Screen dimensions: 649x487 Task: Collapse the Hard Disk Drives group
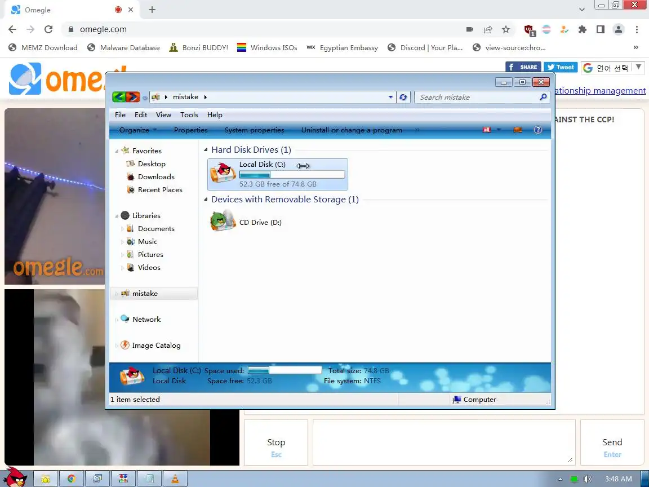coord(206,149)
